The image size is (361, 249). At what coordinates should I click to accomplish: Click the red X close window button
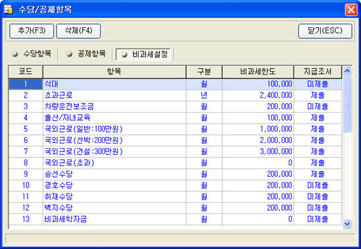coord(351,10)
